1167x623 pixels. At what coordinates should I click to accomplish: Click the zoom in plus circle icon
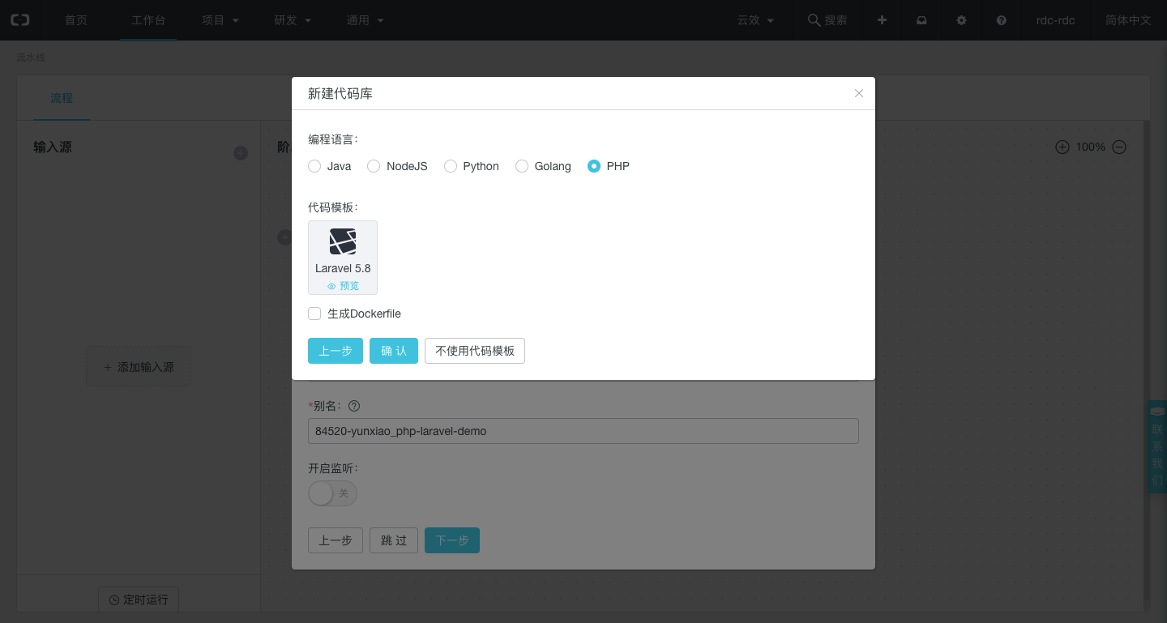click(1062, 147)
